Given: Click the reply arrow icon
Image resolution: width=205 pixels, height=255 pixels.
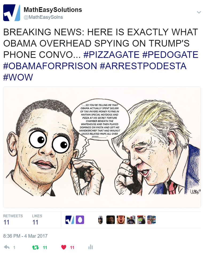Looking at the screenshot, I should 7,247.
